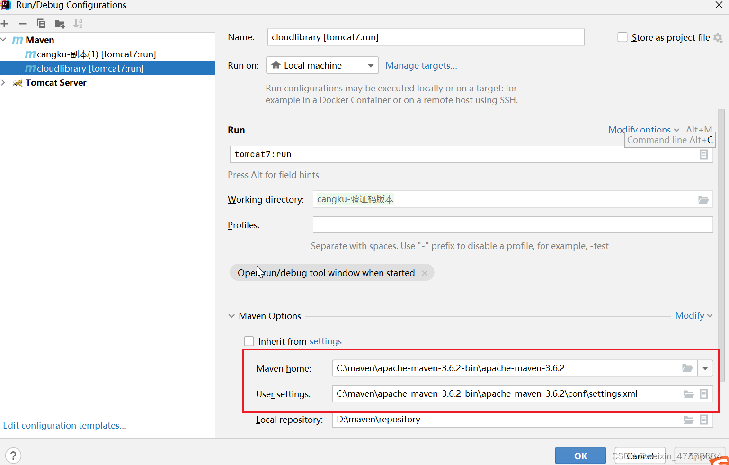Click the Manage targets link
Viewport: 729px width, 465px height.
(x=421, y=65)
